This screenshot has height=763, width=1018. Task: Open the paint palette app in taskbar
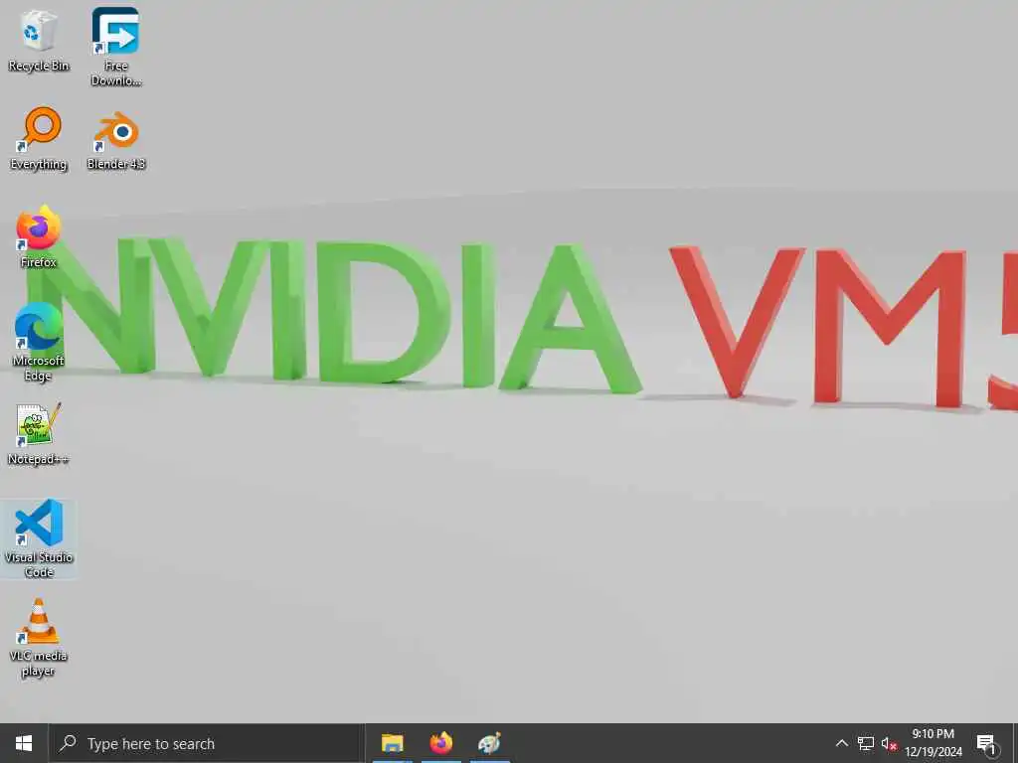[x=489, y=743]
